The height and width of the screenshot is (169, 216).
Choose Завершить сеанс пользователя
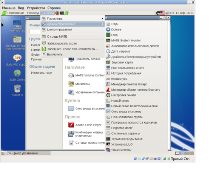click(x=73, y=49)
